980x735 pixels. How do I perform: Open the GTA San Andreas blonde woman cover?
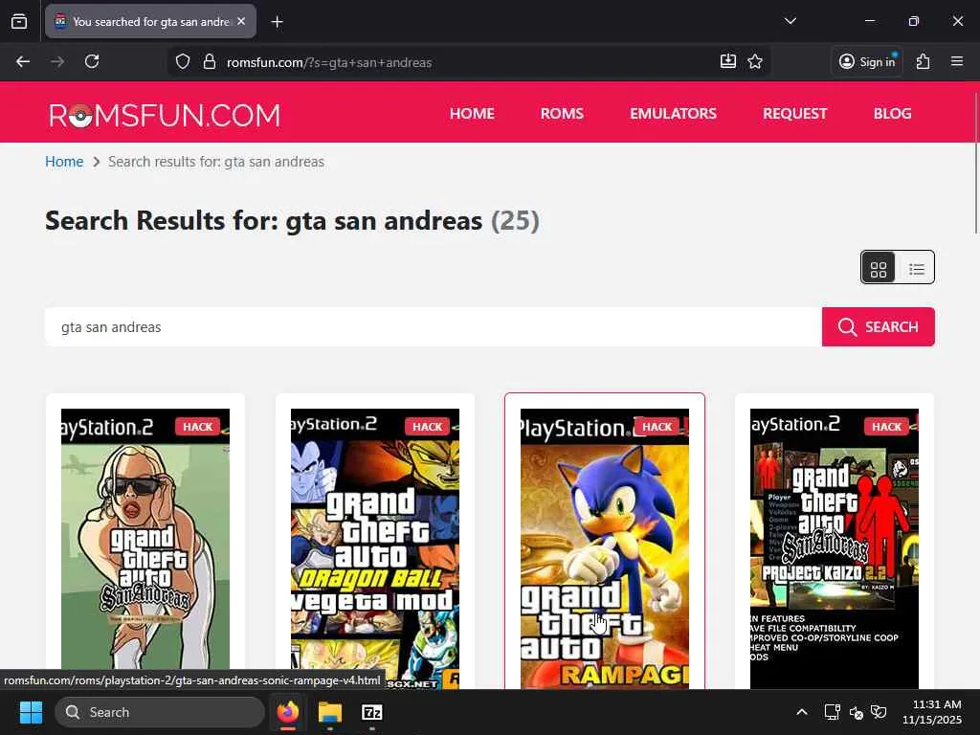[x=145, y=548]
